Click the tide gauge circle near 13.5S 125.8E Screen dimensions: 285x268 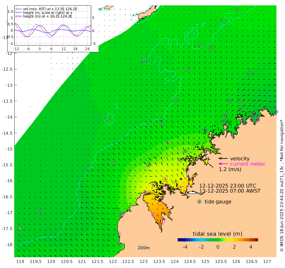(230, 100)
